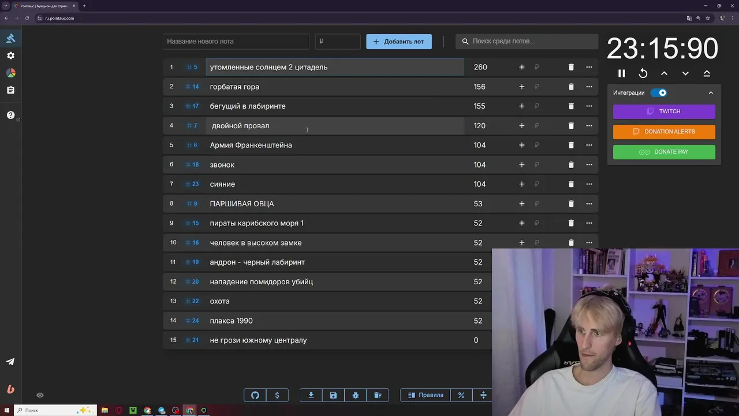
Task: Click the clear all lots trash-list icon
Action: [x=378, y=395]
